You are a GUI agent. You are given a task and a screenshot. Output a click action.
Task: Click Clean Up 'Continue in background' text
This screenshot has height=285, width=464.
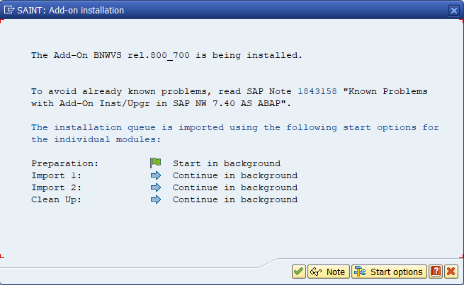pyautogui.click(x=234, y=199)
